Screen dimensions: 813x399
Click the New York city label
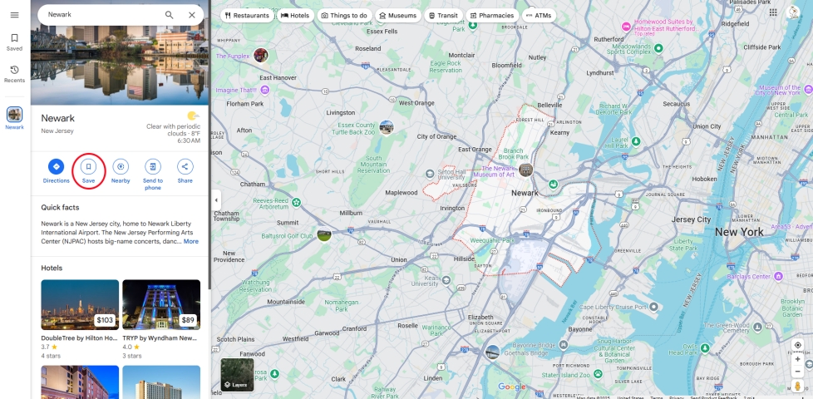click(739, 232)
